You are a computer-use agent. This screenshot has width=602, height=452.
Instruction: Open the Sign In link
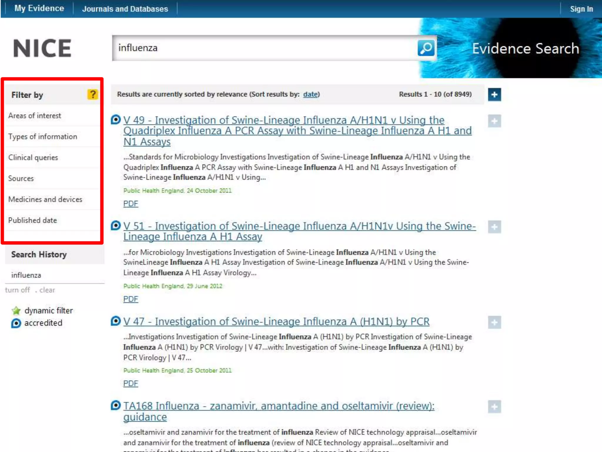[581, 9]
